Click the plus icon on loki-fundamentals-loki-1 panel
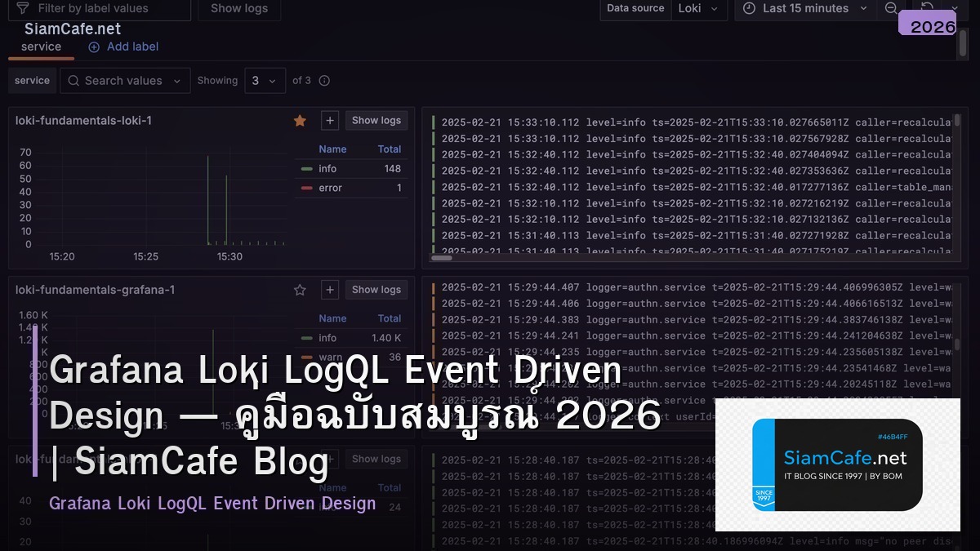The image size is (980, 551). [x=330, y=119]
